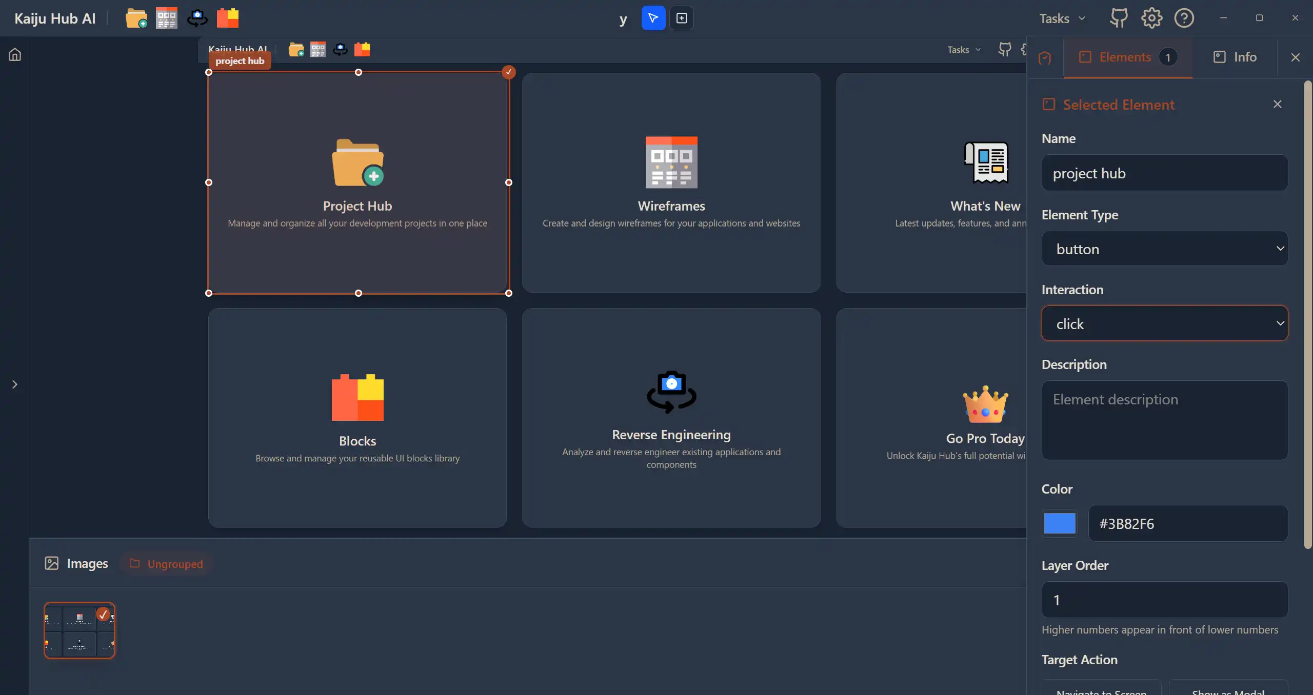
Task: Close the Selected Element section
Action: (x=1278, y=104)
